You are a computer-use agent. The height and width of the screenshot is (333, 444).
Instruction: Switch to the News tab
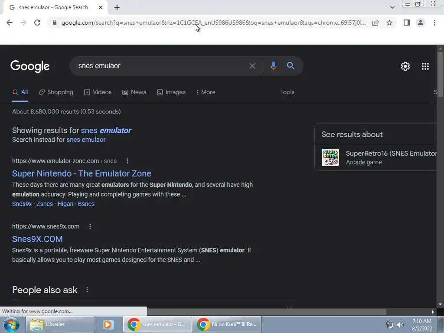coord(134,92)
